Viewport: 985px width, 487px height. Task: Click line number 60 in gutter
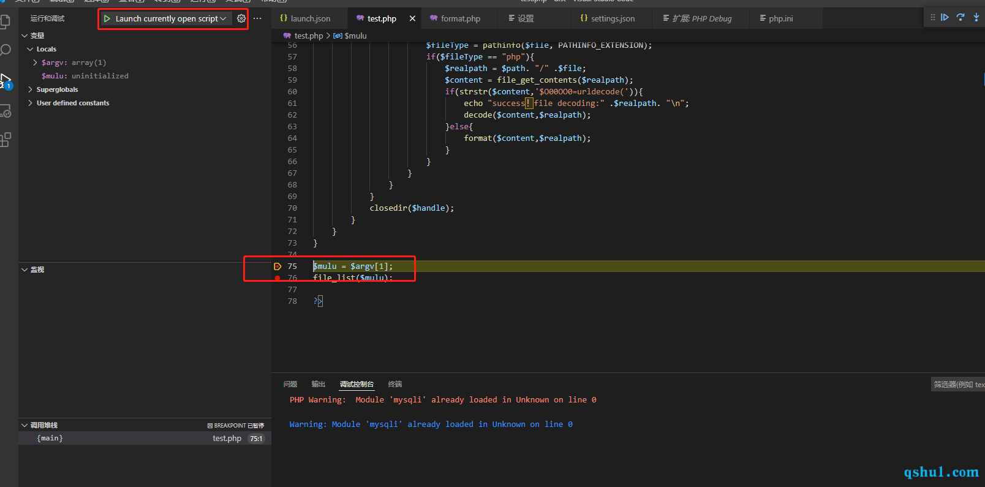coord(292,92)
